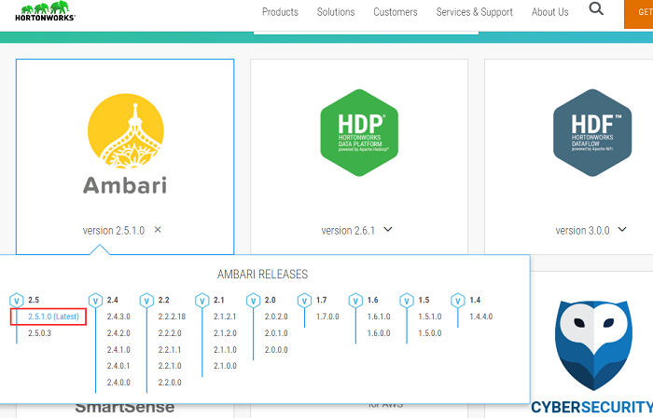
Task: Click the HDF dataflow hexagon logo
Action: tap(592, 132)
